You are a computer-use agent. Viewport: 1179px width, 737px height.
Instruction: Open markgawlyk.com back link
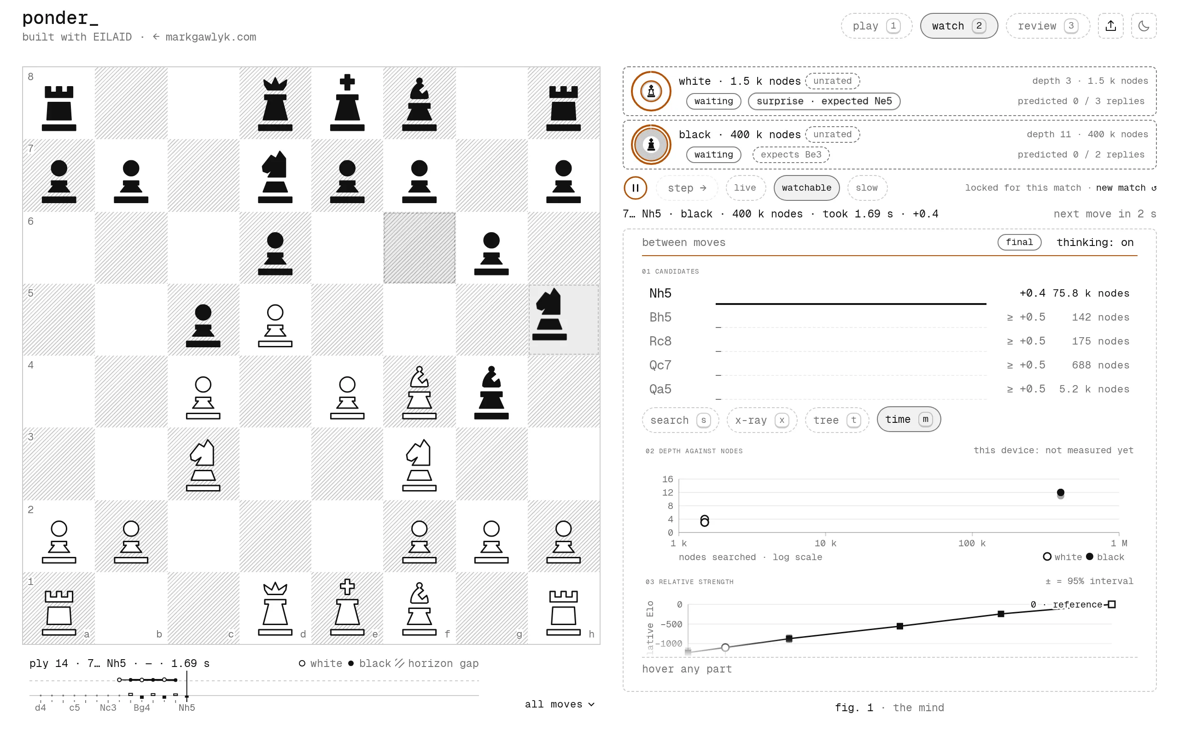[x=204, y=37]
